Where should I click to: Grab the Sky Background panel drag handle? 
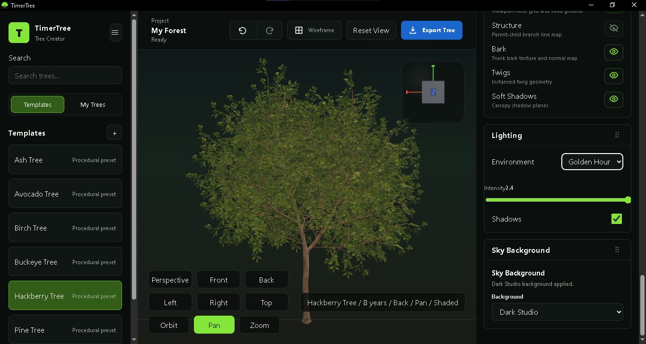tap(617, 250)
